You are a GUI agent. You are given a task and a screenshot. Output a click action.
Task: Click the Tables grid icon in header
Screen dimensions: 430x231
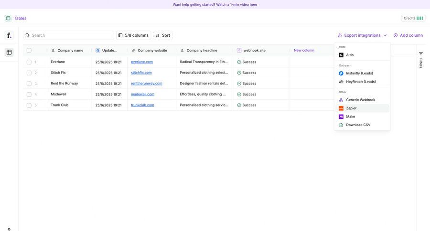point(8,18)
